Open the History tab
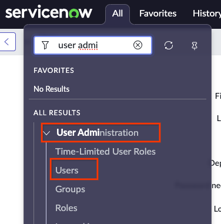This screenshot has height=224, width=221. [x=207, y=14]
